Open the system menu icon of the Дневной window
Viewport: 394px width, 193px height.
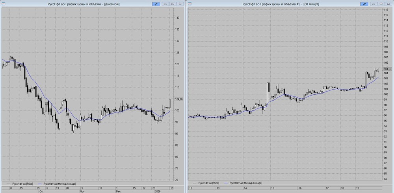(x=4, y=4)
